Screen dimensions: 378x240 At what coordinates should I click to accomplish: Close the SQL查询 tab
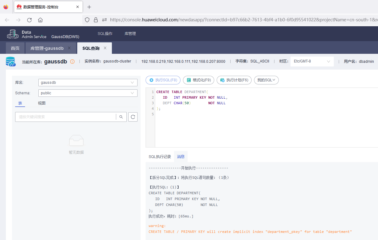[105, 48]
